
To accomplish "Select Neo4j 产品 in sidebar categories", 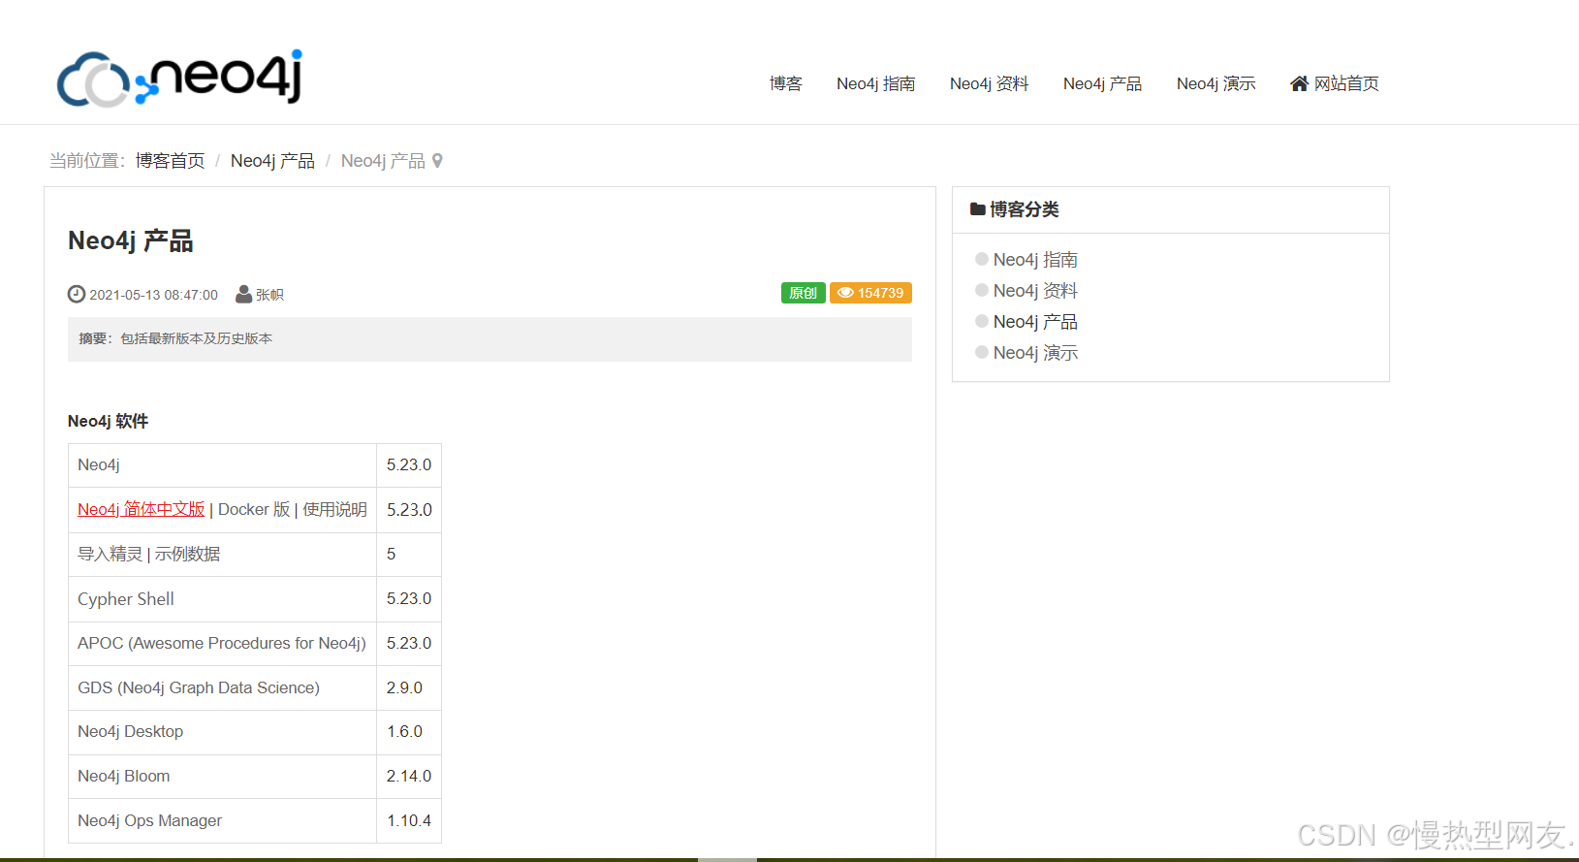I will (1035, 322).
